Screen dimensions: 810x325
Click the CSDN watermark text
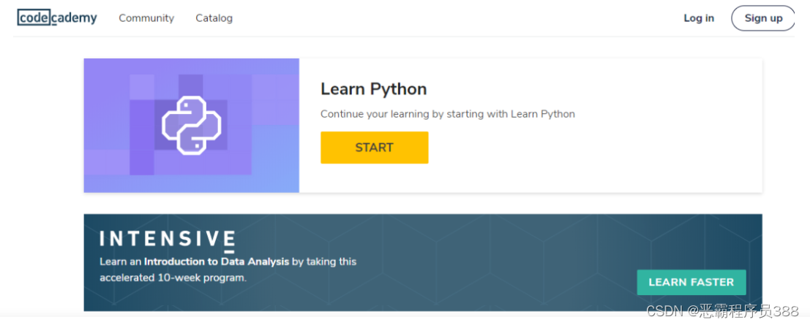point(663,312)
